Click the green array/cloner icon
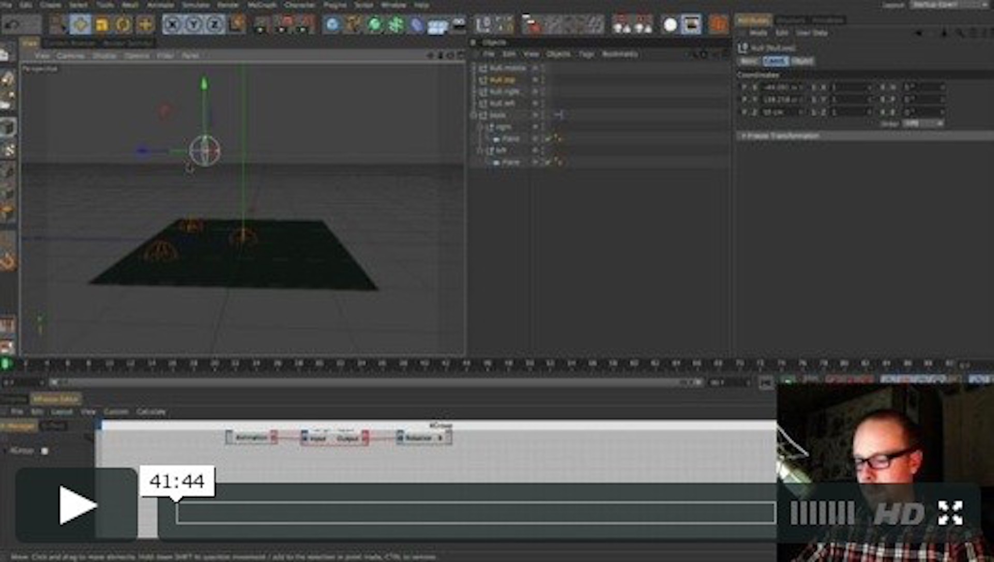Viewport: 994px width, 562px height. (x=396, y=24)
